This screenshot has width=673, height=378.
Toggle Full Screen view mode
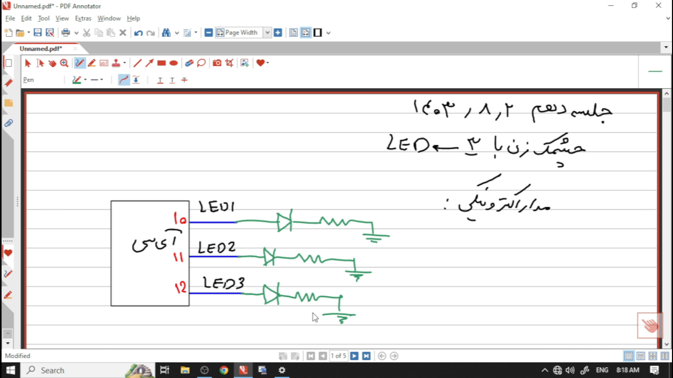pos(318,33)
